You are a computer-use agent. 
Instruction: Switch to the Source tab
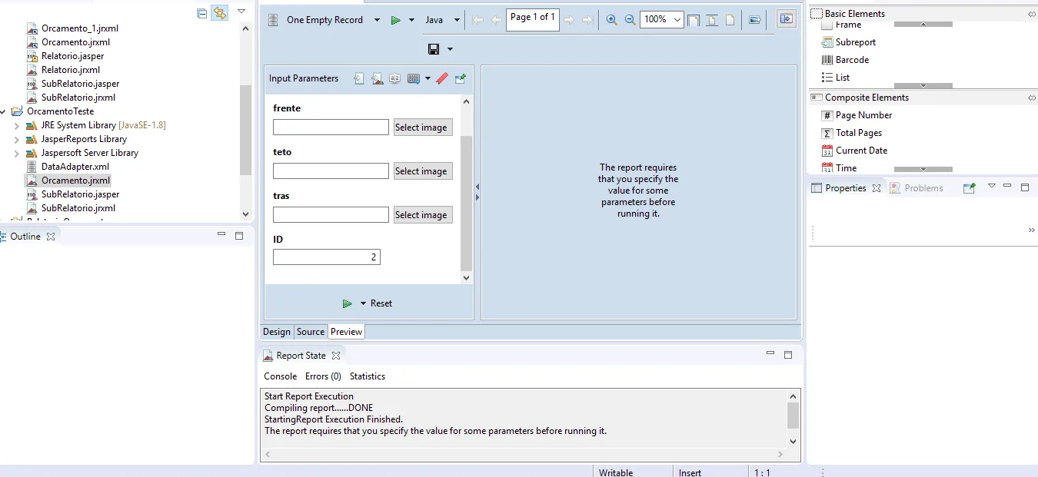coord(311,332)
